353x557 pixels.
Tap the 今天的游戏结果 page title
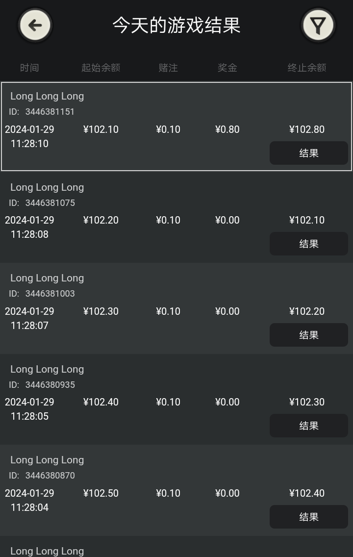tap(176, 25)
